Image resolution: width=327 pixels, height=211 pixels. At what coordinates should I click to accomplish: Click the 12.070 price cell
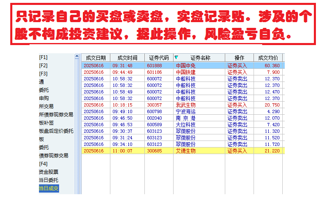272,118
